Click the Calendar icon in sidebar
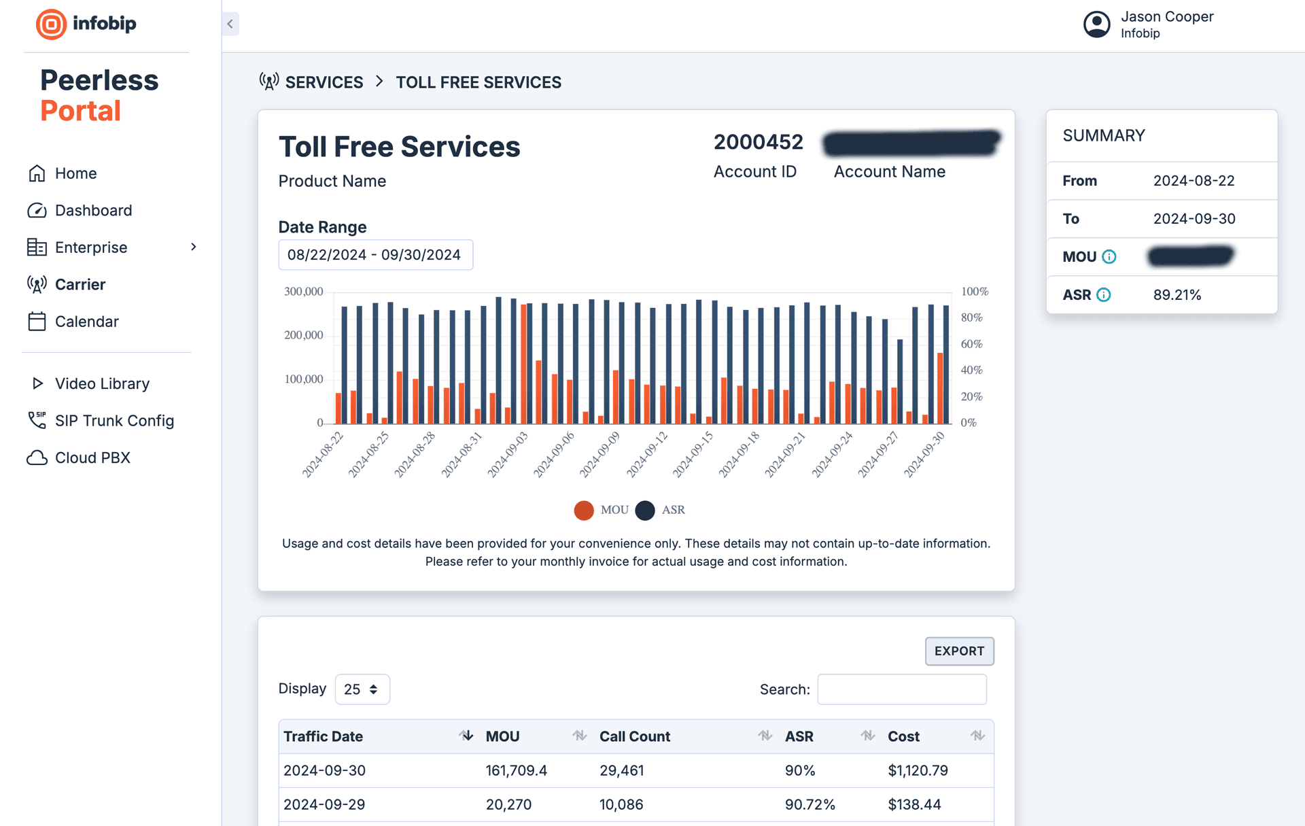Viewport: 1305px width, 826px height. [x=37, y=322]
